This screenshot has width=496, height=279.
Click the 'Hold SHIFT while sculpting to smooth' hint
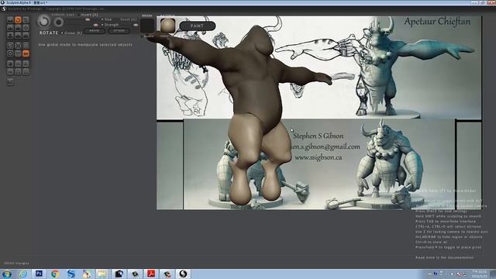coord(448,216)
